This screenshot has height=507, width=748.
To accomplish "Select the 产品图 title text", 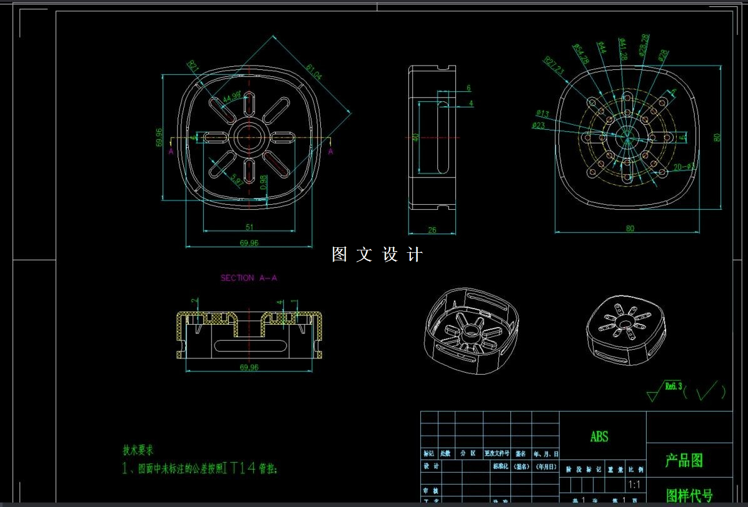I will (x=684, y=460).
